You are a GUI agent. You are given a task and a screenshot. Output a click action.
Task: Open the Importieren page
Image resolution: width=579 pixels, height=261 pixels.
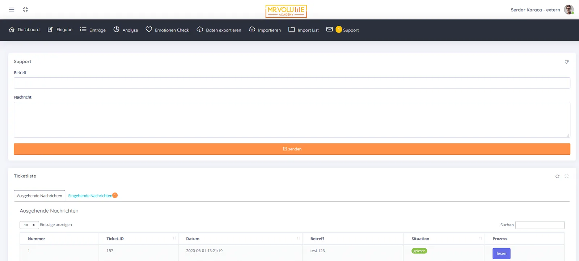265,30
